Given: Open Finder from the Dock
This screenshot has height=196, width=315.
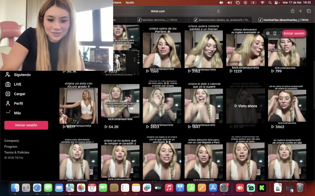Looking at the screenshot, I should 15,188.
